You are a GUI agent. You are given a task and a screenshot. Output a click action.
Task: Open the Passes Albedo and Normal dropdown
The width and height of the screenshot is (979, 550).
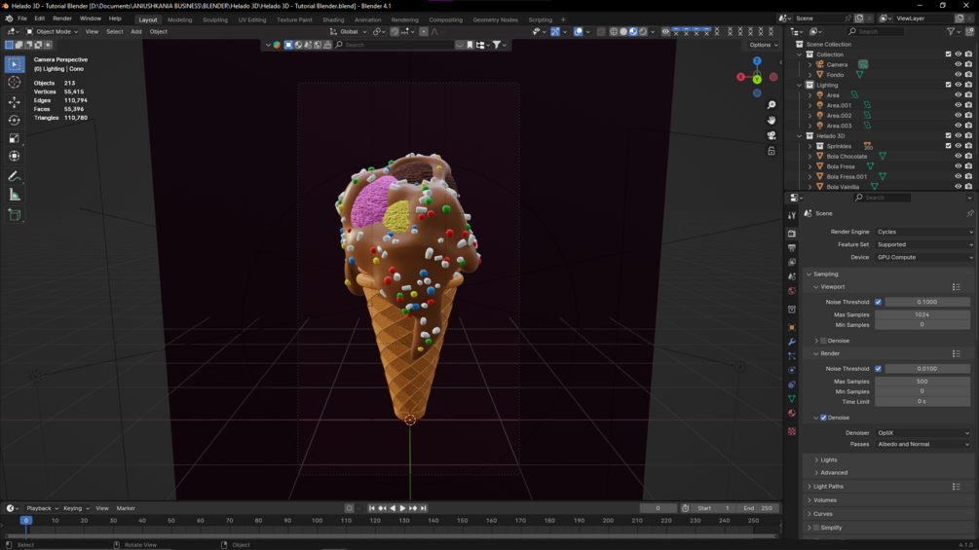[x=923, y=444]
